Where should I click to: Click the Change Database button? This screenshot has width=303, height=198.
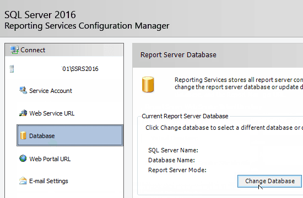(x=269, y=181)
